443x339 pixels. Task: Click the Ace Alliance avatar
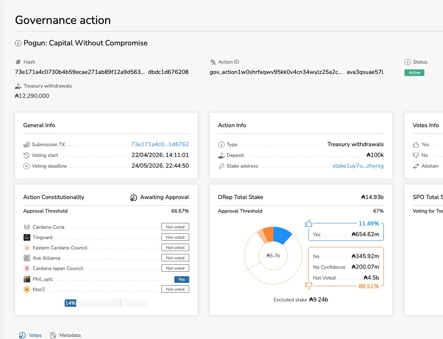coord(27,258)
